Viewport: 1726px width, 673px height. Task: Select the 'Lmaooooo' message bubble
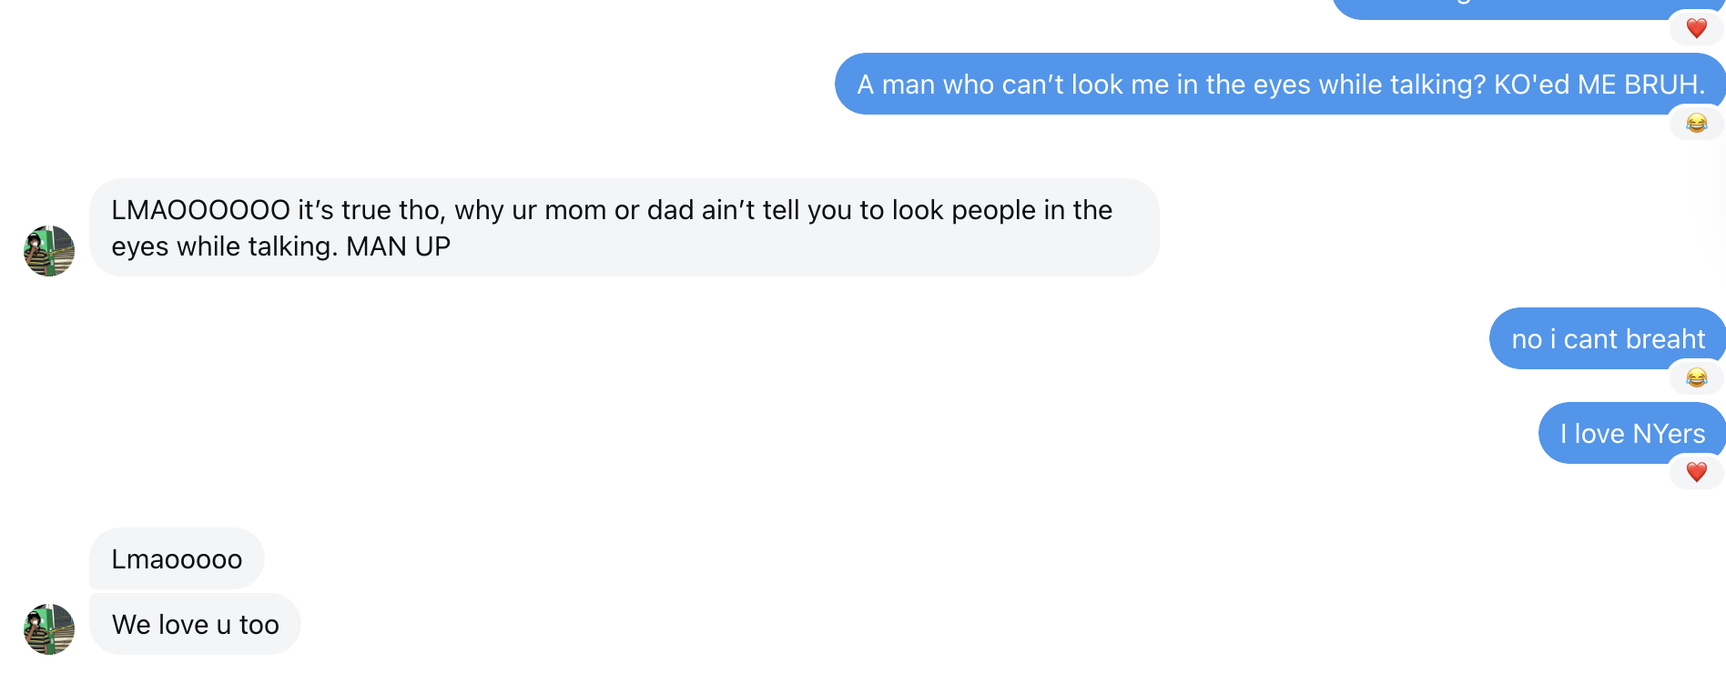[x=177, y=559]
